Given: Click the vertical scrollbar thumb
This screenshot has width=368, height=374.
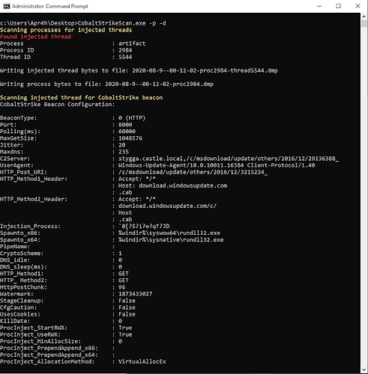Looking at the screenshot, I should pyautogui.click(x=364, y=24).
